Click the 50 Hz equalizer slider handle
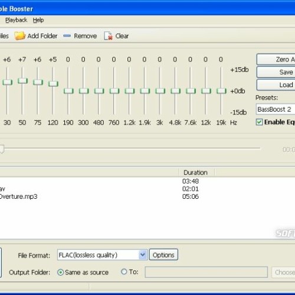Image resolution: width=295 pixels, height=295 pixels. [22, 81]
